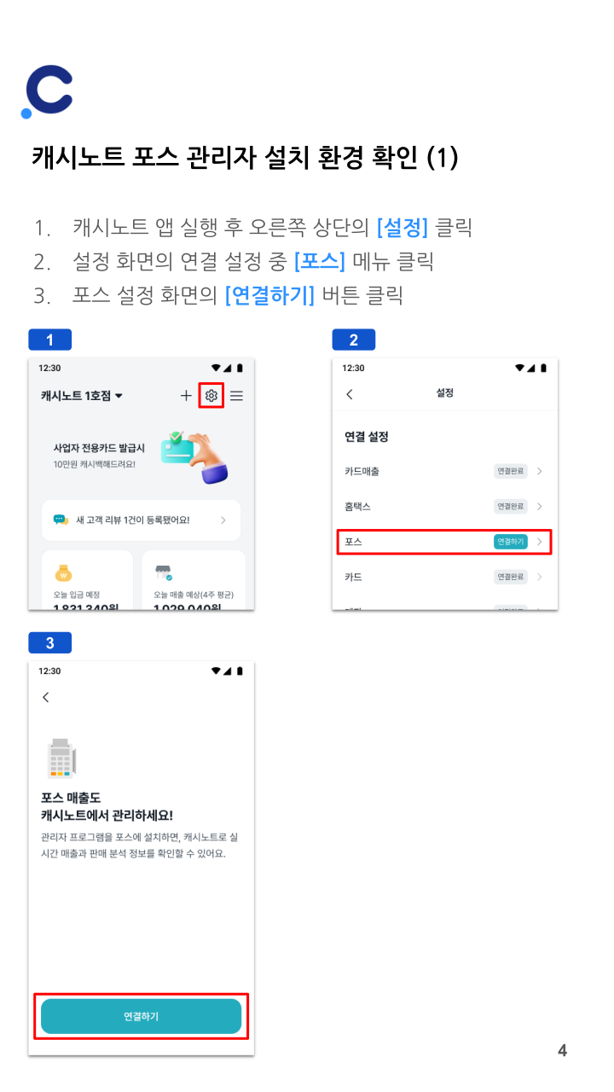This screenshot has height=1092, width=614.
Task: Tap the store icon on 오늘 매출 예상 card
Action: (x=164, y=572)
